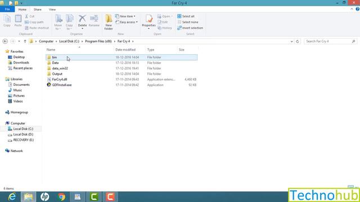Go back with the Back arrow
This screenshot has width=360, height=202.
pyautogui.click(x=5, y=41)
